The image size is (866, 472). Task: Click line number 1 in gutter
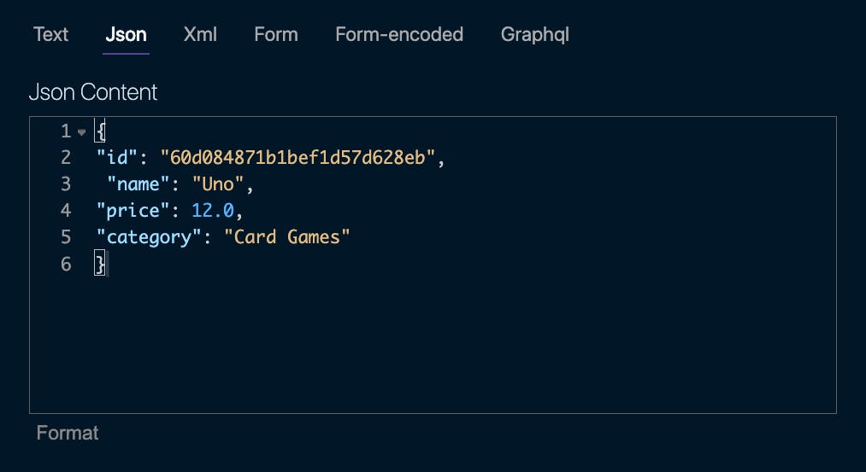pos(67,131)
